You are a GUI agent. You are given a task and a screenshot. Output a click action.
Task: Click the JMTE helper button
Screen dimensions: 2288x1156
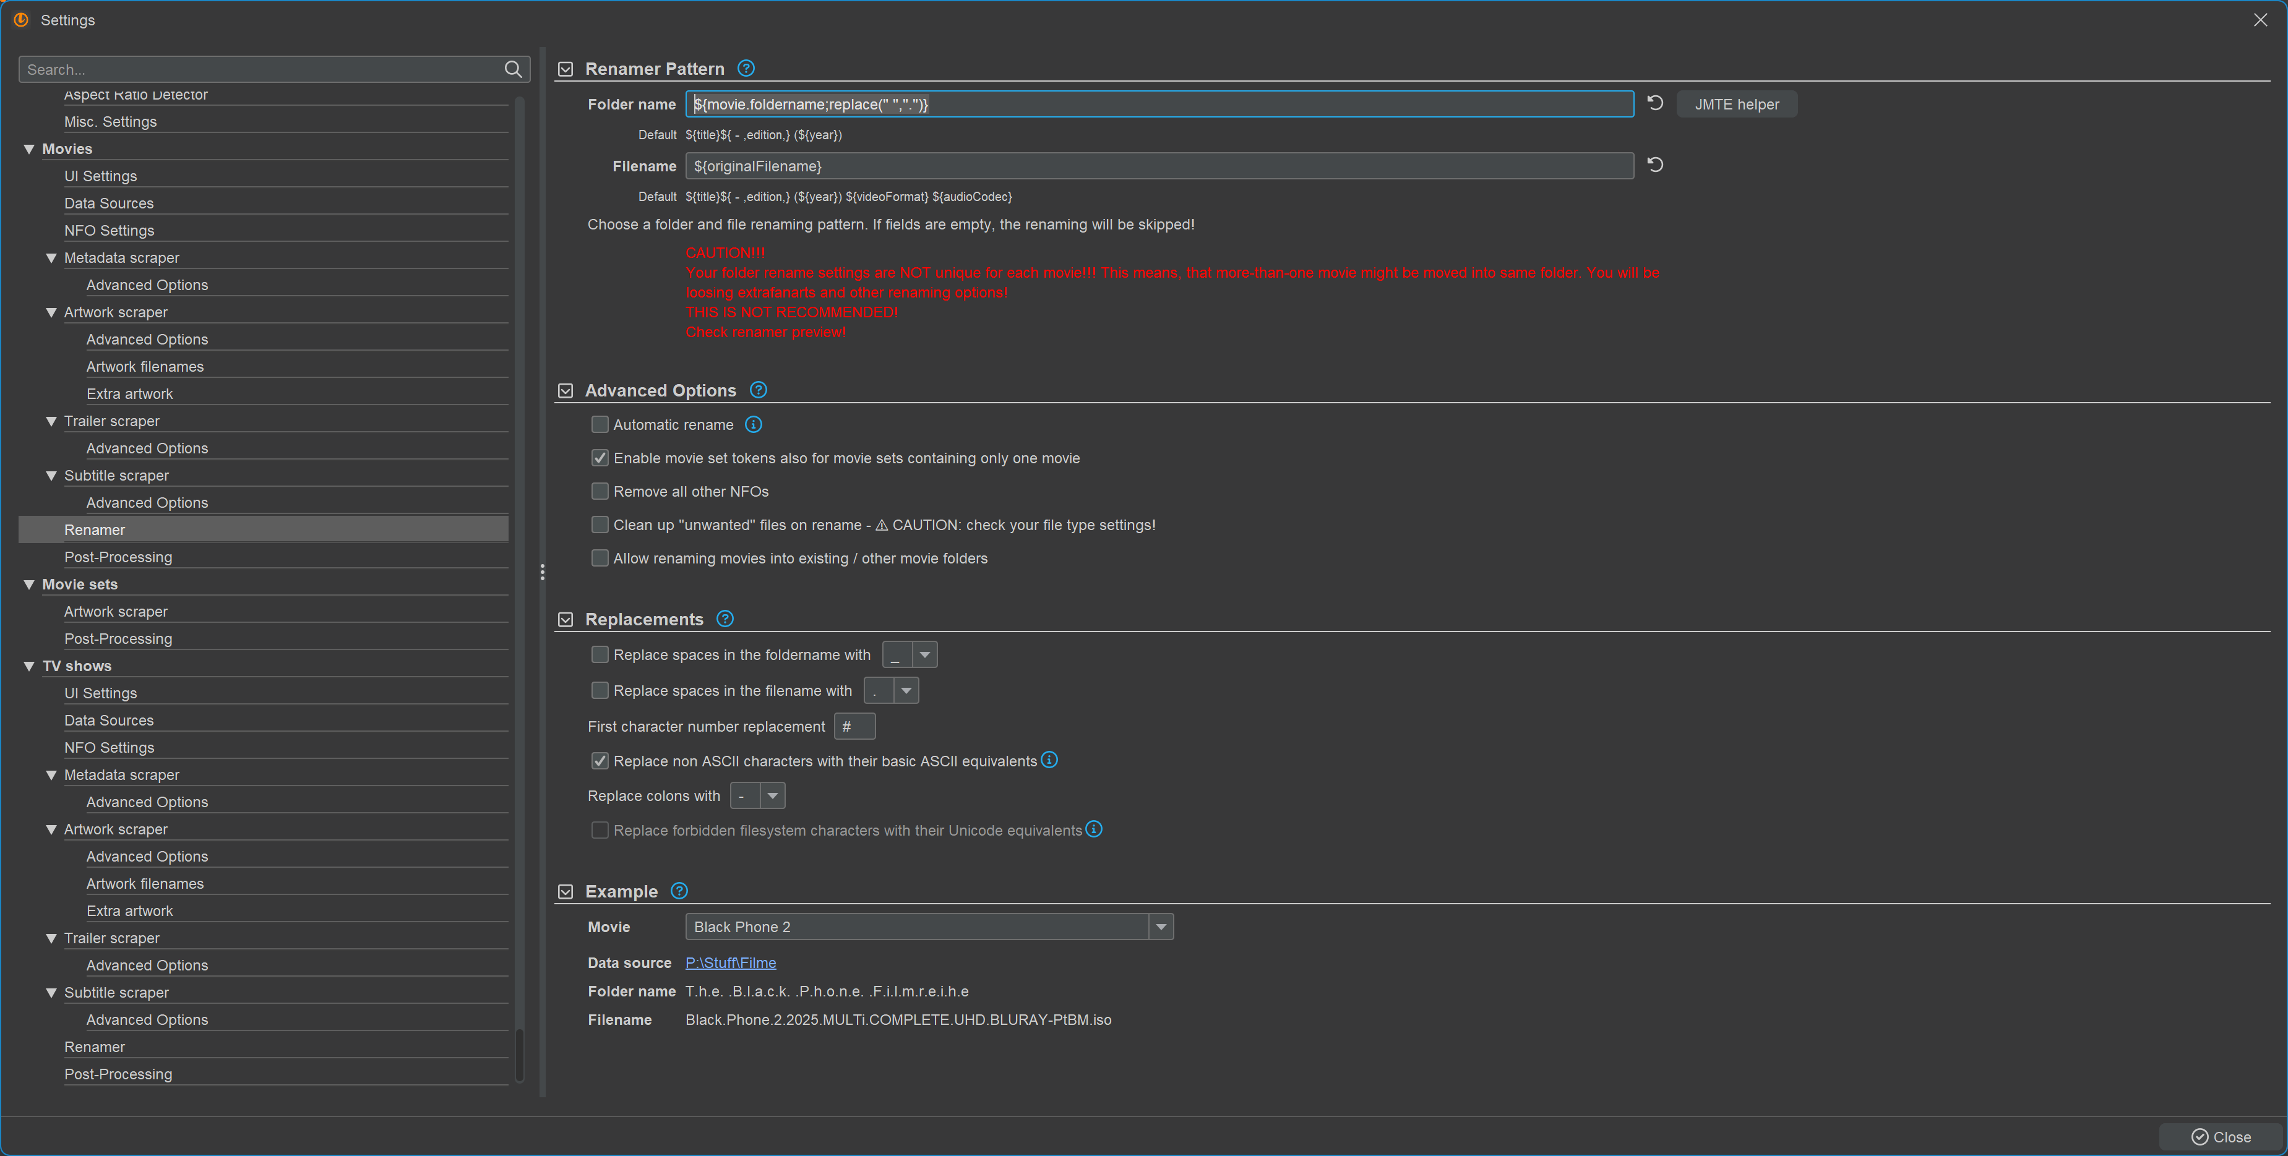pos(1737,104)
